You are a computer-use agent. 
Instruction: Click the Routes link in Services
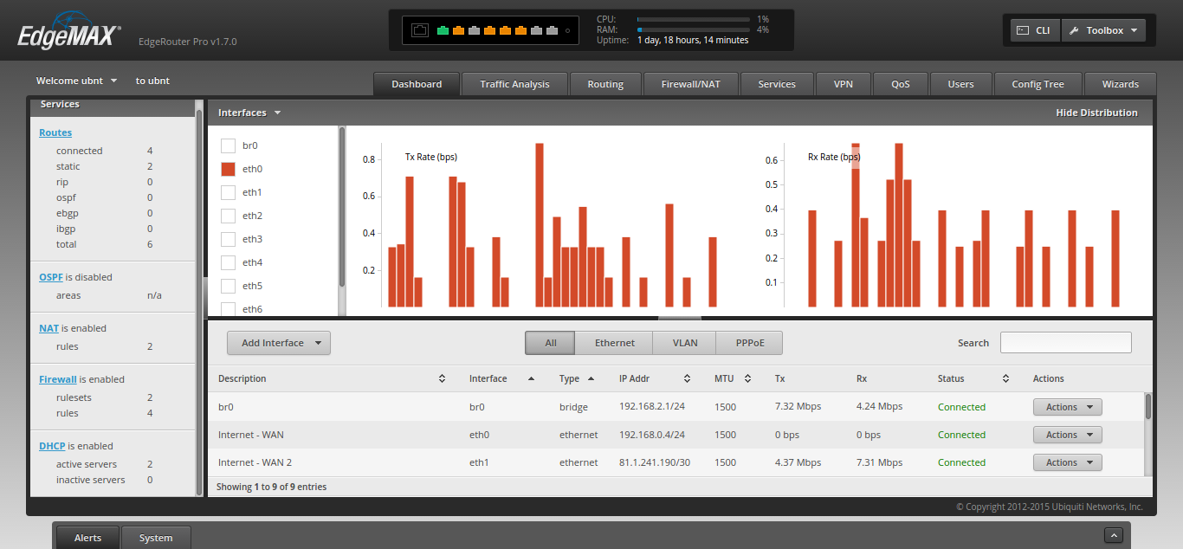coord(55,132)
